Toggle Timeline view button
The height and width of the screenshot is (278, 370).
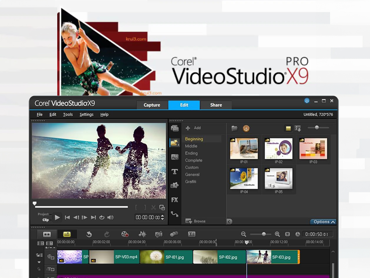pyautogui.click(x=67, y=234)
